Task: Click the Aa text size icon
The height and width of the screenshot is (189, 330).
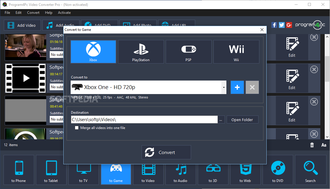Action: [x=324, y=145]
